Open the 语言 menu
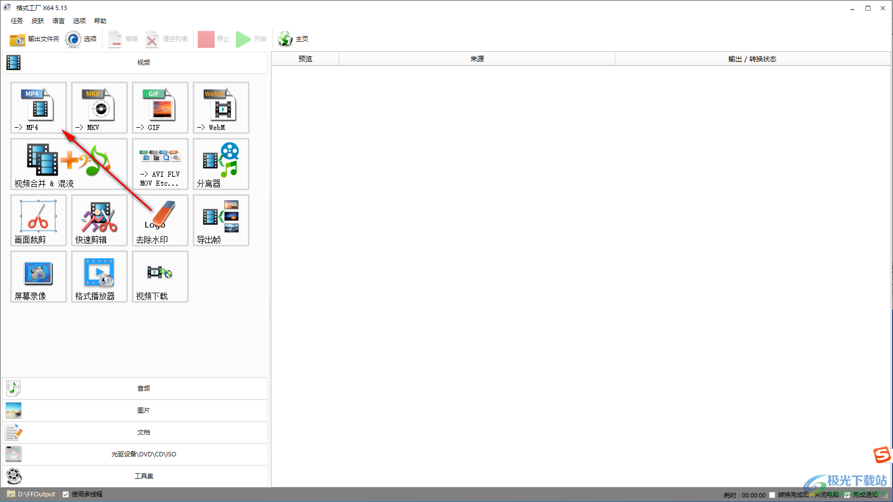 point(59,21)
